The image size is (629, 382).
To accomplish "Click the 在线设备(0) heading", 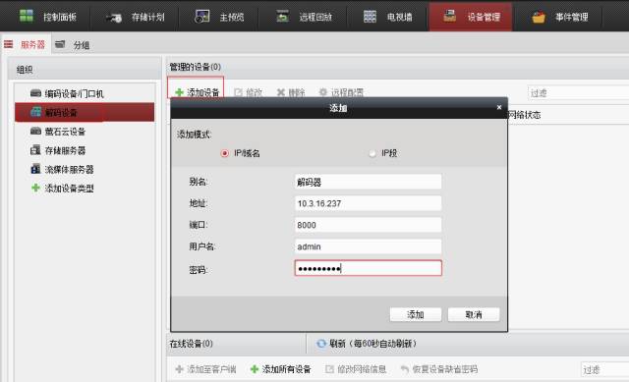I will [191, 344].
